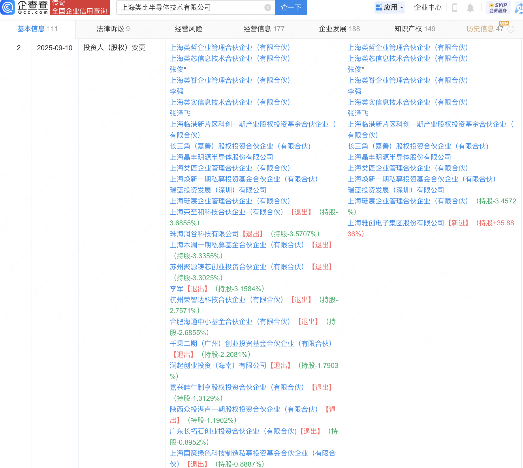Image resolution: width=523 pixels, height=468 pixels.
Task: Open 千乘二期（广州）创业投资基金 link
Action: click(251, 344)
